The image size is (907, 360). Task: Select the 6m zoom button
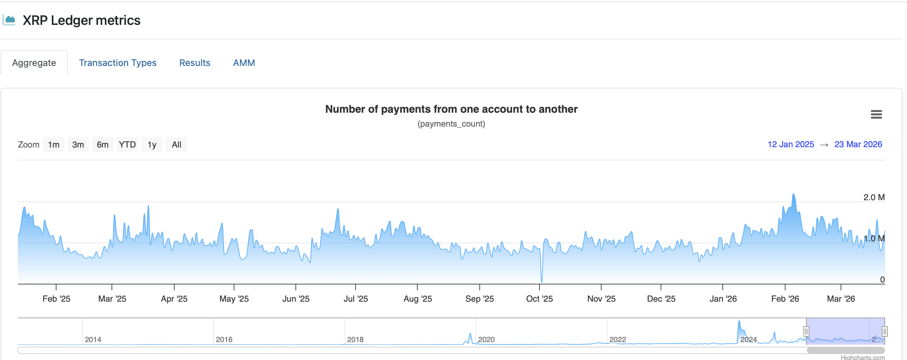[x=103, y=144]
